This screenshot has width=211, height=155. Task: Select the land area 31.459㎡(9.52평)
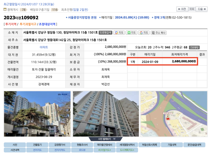(44, 55)
